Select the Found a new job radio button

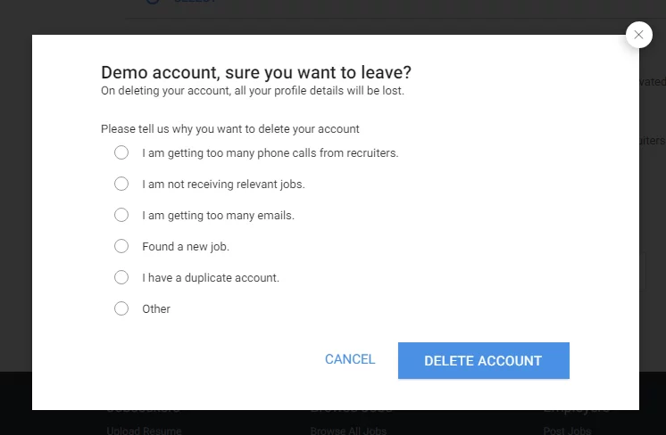[x=121, y=246]
